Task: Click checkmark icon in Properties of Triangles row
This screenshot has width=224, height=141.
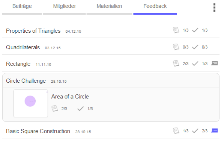Action: pyautogui.click(x=195, y=30)
